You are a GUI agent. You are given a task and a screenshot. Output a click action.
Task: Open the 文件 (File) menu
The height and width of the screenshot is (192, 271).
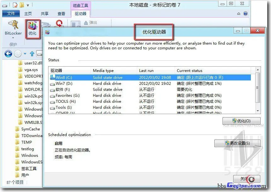11,14
